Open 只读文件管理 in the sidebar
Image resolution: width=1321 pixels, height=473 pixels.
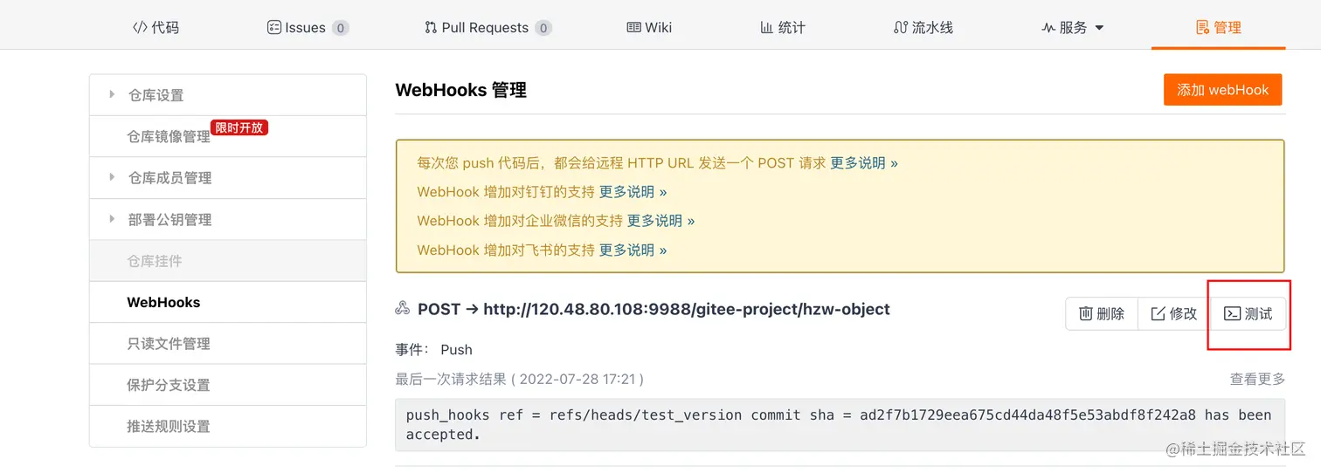click(x=169, y=344)
